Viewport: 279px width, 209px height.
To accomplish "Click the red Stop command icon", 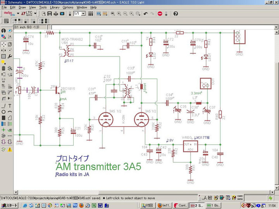I will point(160,14).
